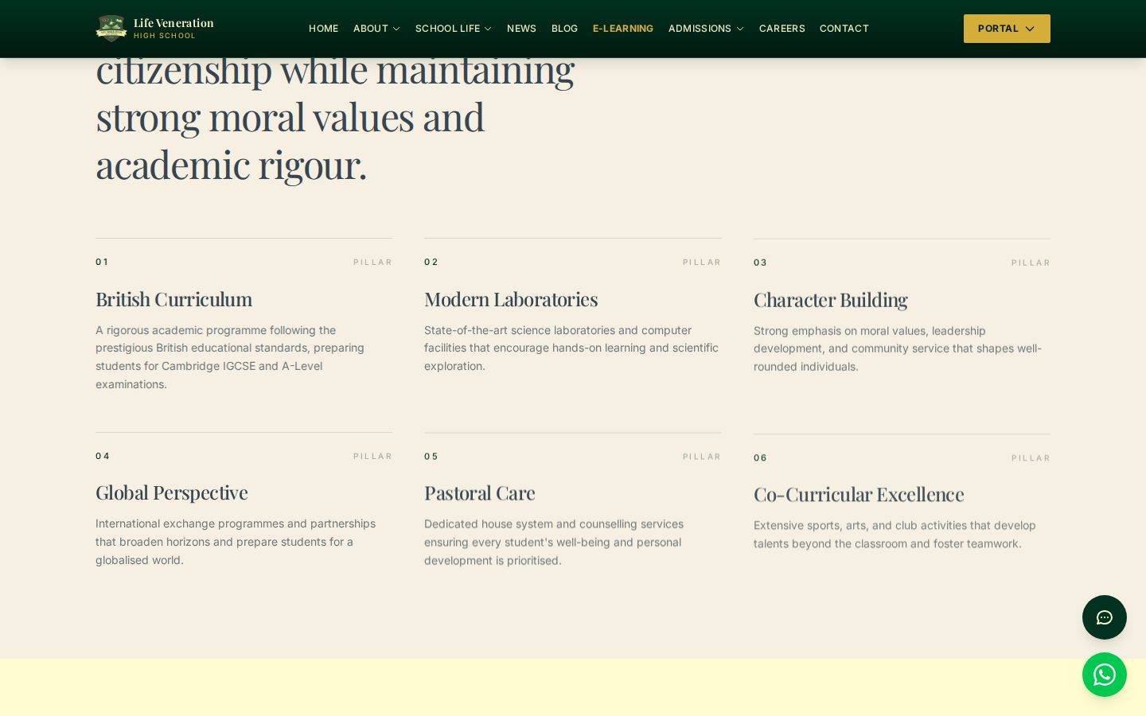1146x716 pixels.
Task: Click the 'academic rigour.' headline text
Action: click(231, 165)
